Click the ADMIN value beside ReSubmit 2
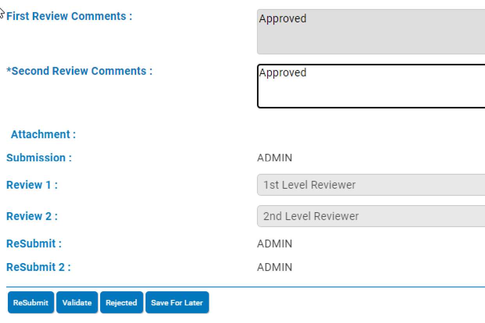485x323 pixels. [x=275, y=267]
